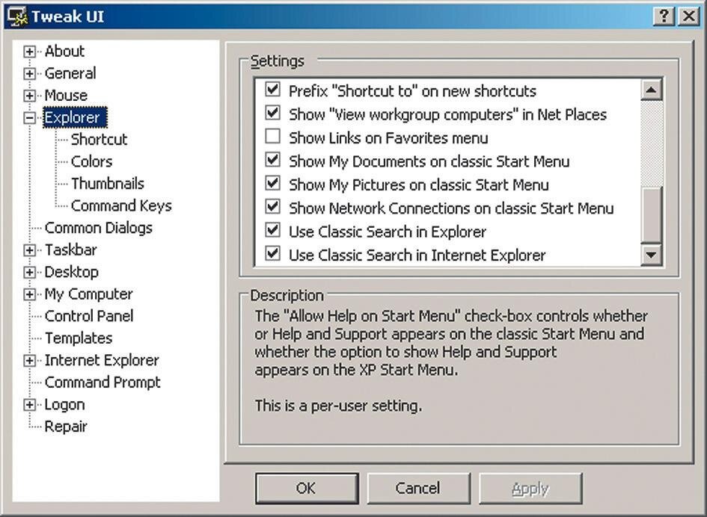Image resolution: width=707 pixels, height=517 pixels.
Task: Click the settings list scroll up arrow
Action: click(651, 90)
